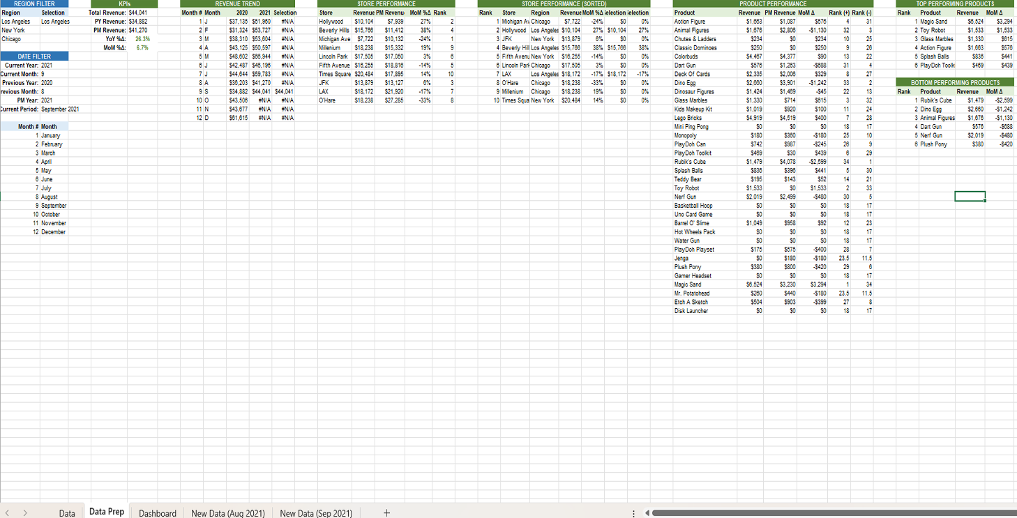Click the add new sheet plus button
1017x518 pixels.
(x=386, y=512)
